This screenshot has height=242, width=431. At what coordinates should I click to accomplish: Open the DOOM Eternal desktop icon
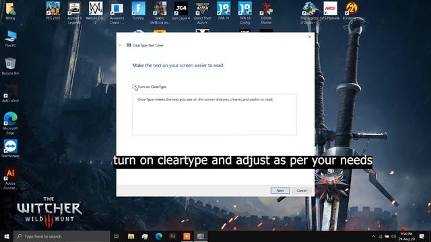coord(266,13)
